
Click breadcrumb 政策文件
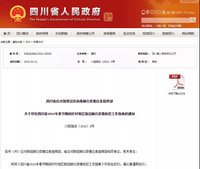pos(38,42)
